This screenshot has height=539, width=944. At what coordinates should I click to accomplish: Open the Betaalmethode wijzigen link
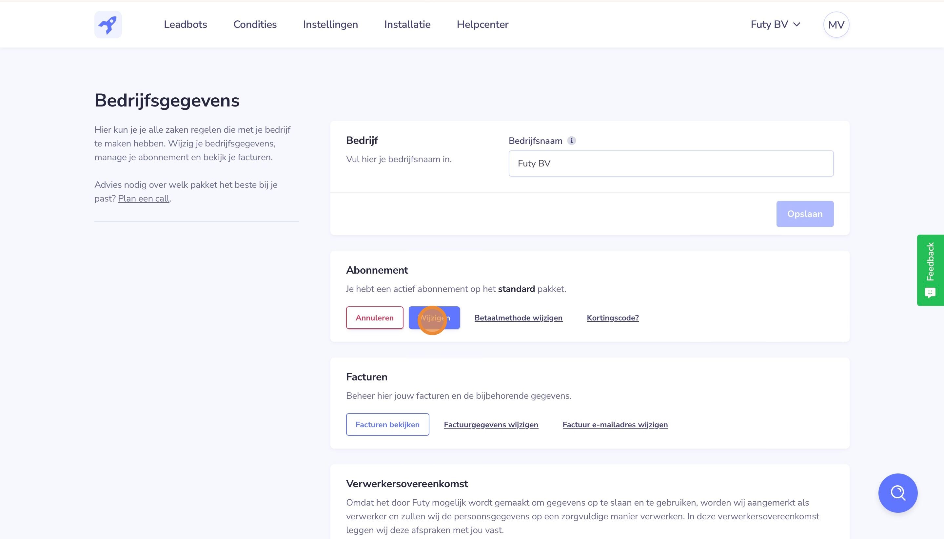point(518,318)
